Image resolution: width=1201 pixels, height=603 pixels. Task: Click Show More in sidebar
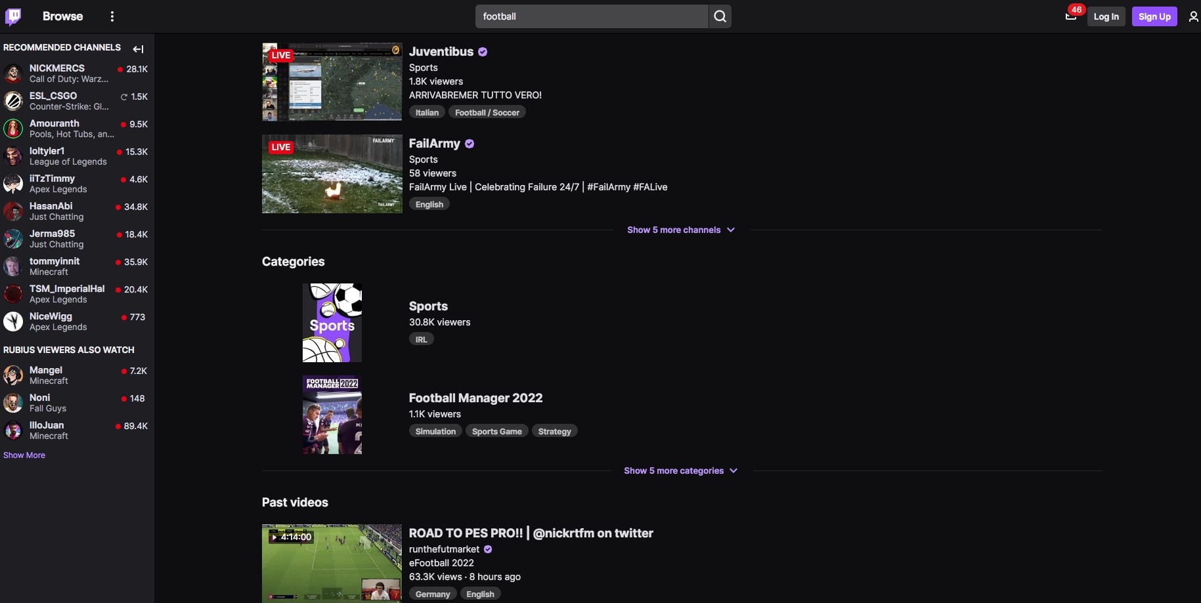(x=24, y=455)
